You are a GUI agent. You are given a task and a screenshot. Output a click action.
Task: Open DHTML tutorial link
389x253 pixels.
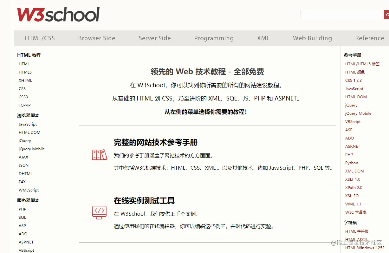coord(26,173)
